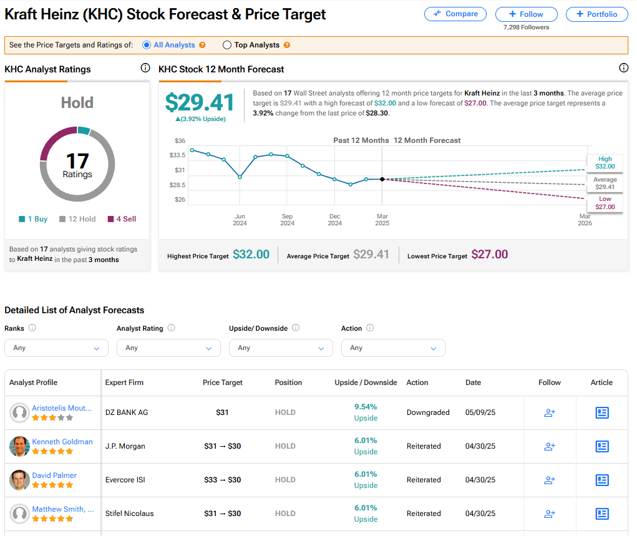
Task: Click David Palmer's profile photo
Action: point(19,480)
